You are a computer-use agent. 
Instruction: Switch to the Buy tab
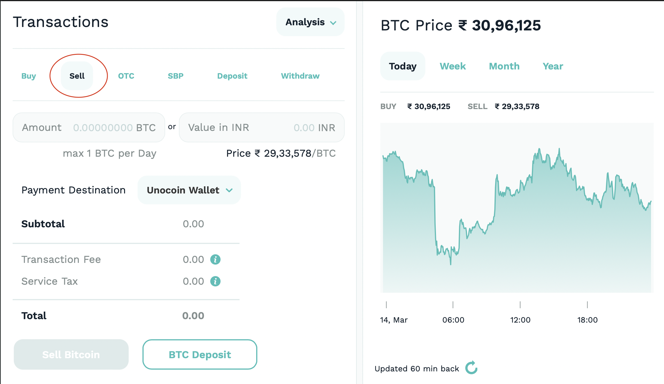29,76
